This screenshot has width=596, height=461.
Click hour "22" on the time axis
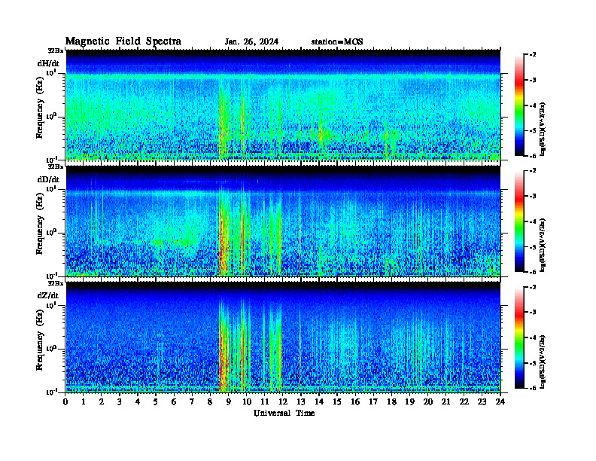click(464, 401)
